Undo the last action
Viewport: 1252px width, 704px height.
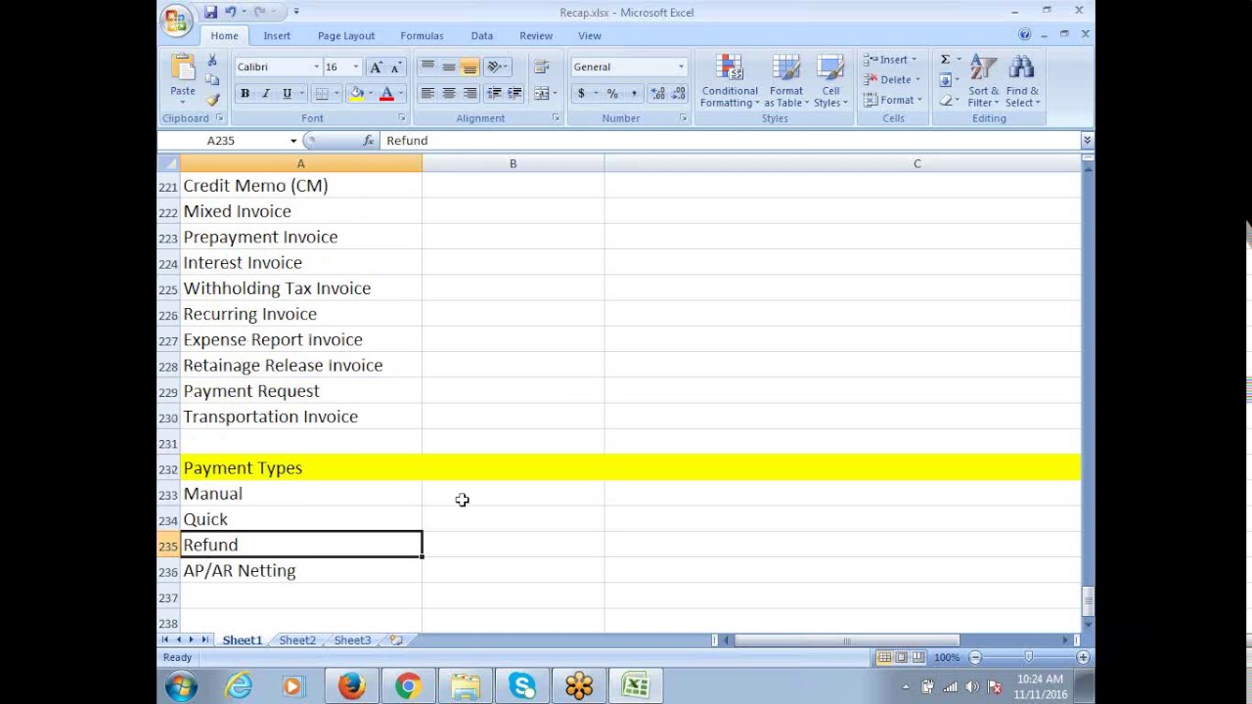[x=231, y=12]
